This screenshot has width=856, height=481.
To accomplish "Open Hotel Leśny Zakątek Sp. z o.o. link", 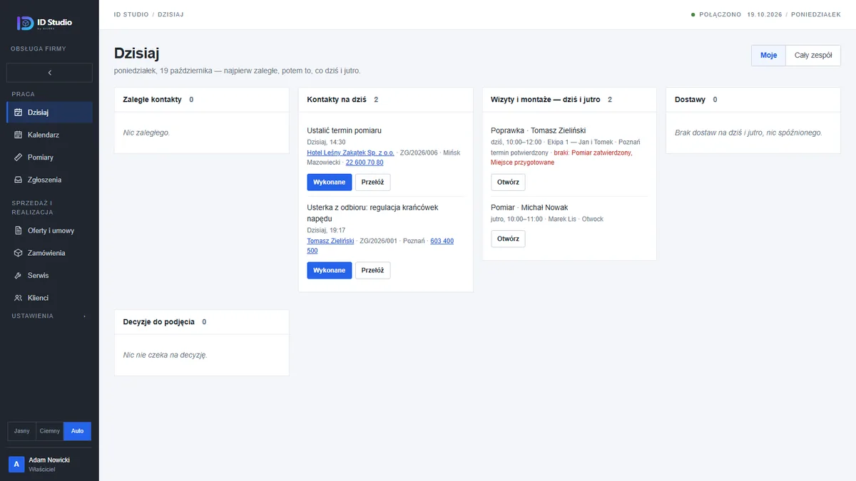I will point(350,152).
